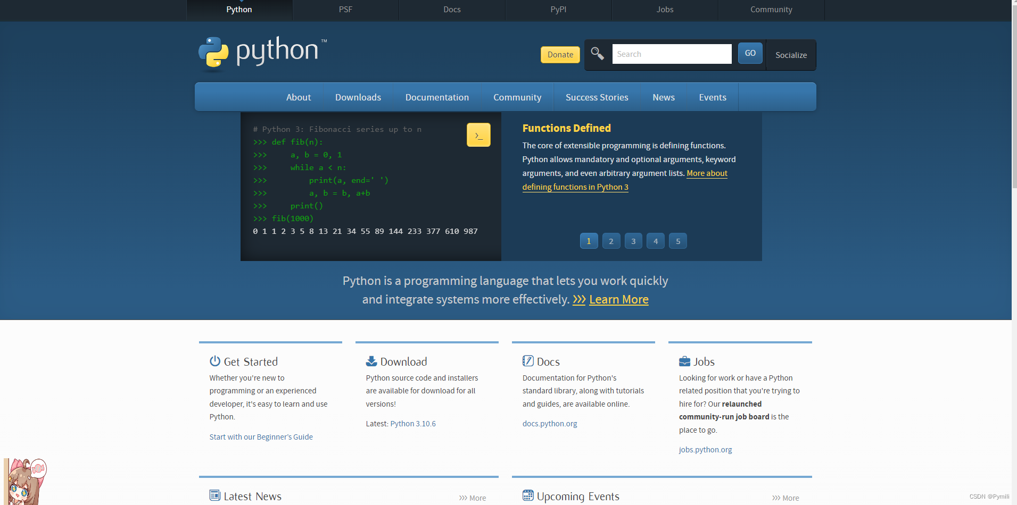The image size is (1017, 505).
Task: Open the Community main navigation menu
Action: [517, 97]
